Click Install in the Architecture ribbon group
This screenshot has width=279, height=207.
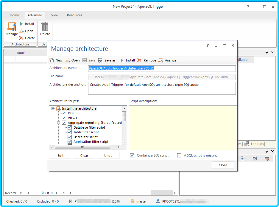(27, 24)
